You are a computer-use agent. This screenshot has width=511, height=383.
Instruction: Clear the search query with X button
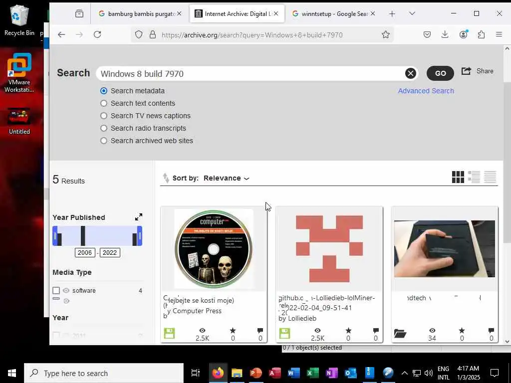pos(411,74)
